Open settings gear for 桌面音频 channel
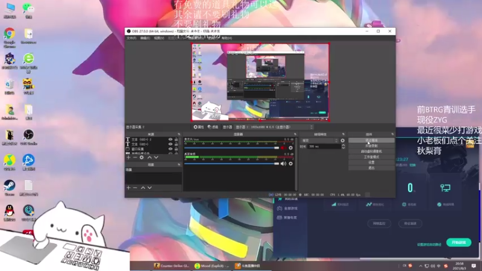Screen dimensions: 482x271 [291, 163]
